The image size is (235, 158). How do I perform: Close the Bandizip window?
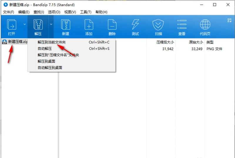point(228,5)
